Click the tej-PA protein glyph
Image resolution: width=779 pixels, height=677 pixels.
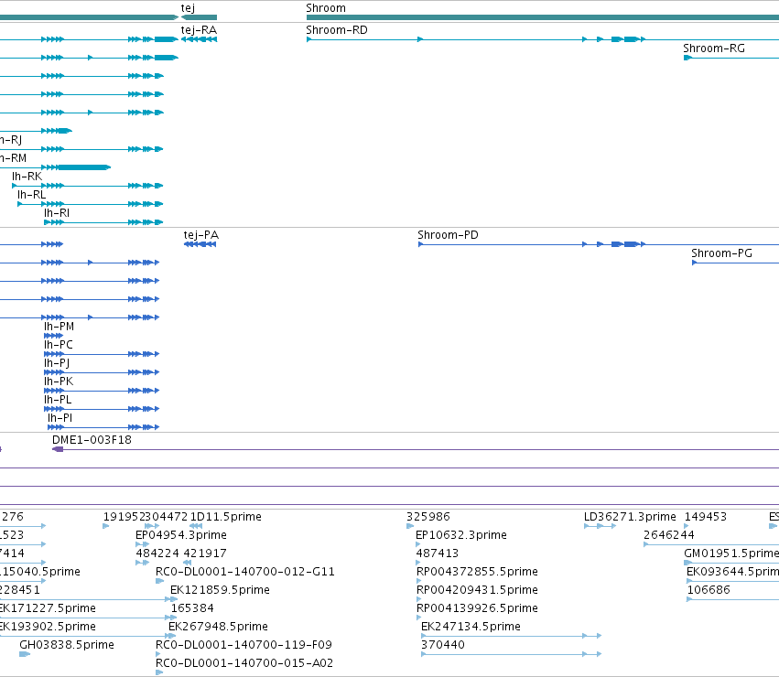pos(200,244)
